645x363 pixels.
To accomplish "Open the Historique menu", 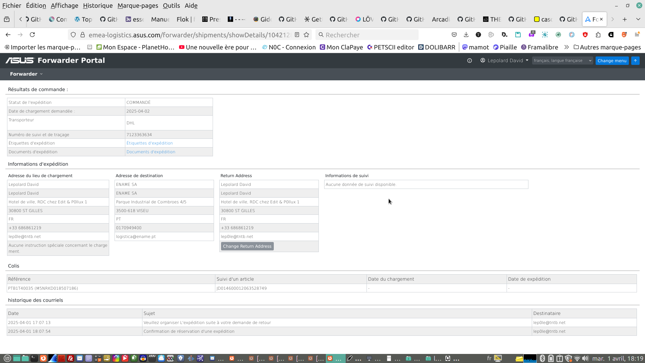I will click(x=98, y=5).
